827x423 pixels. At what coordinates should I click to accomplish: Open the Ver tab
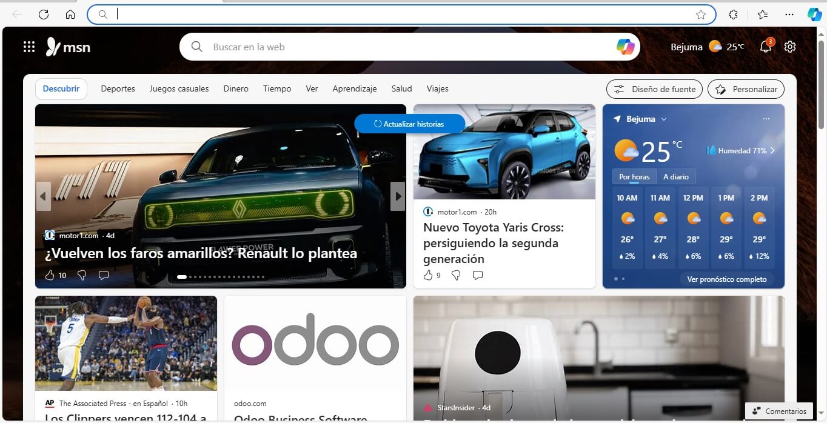312,89
